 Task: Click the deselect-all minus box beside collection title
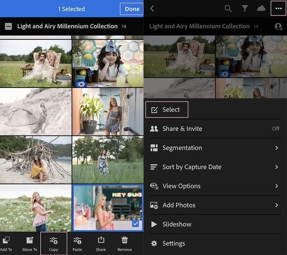[x=9, y=26]
